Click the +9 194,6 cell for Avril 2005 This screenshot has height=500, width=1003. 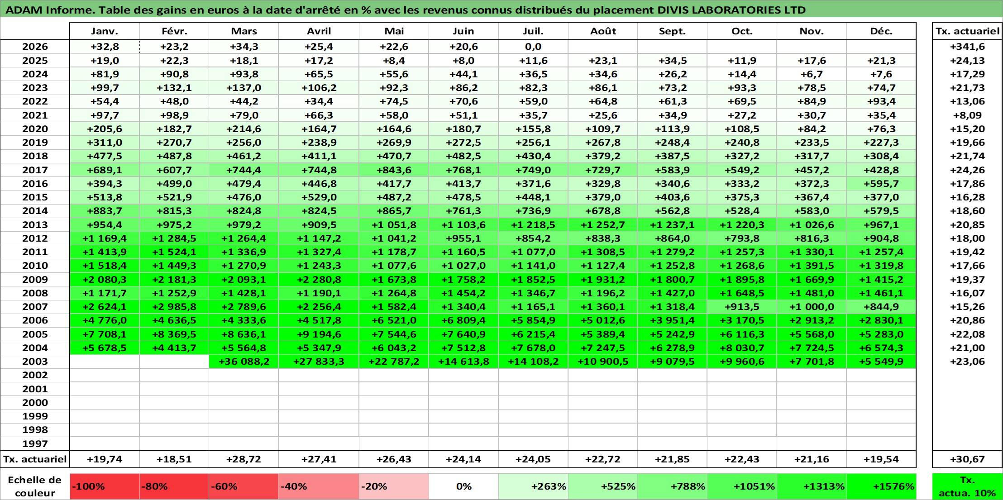(319, 334)
